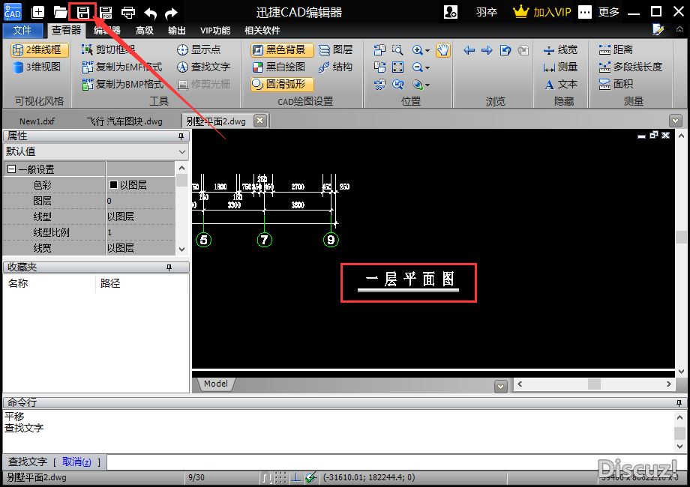Screen dimensions: 690x487
Task: Click the 查找文字 find text tool
Action: click(x=203, y=67)
